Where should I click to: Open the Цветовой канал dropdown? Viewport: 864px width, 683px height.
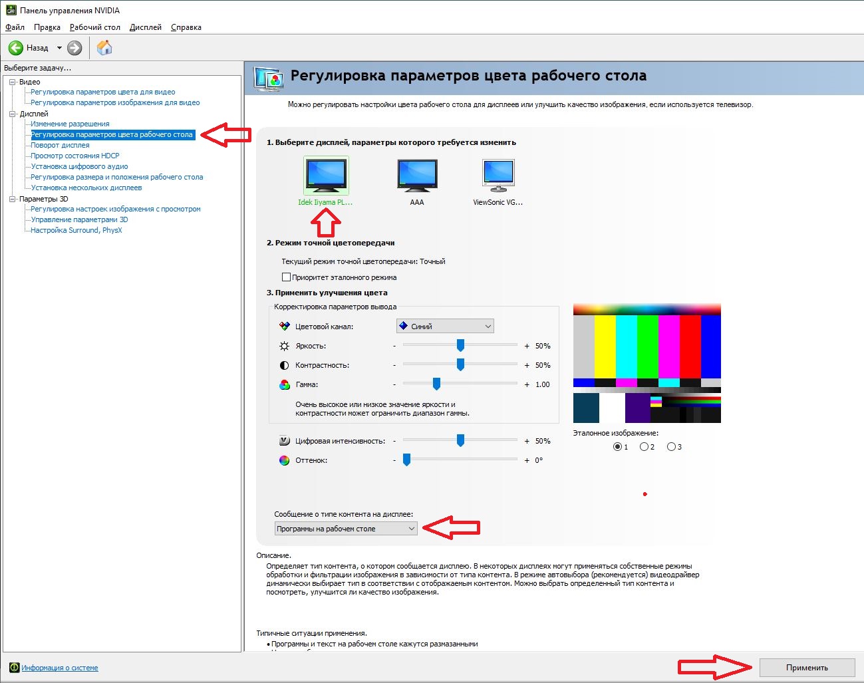[445, 327]
